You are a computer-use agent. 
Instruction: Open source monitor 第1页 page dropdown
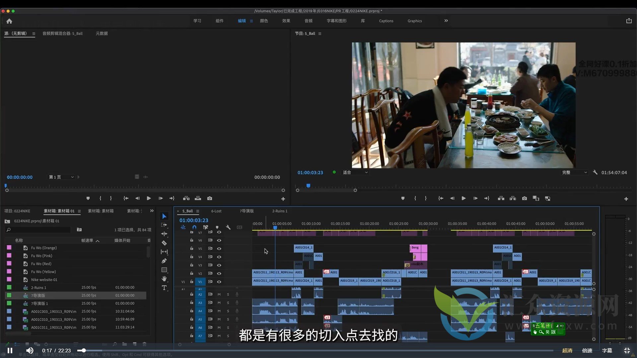[61, 177]
